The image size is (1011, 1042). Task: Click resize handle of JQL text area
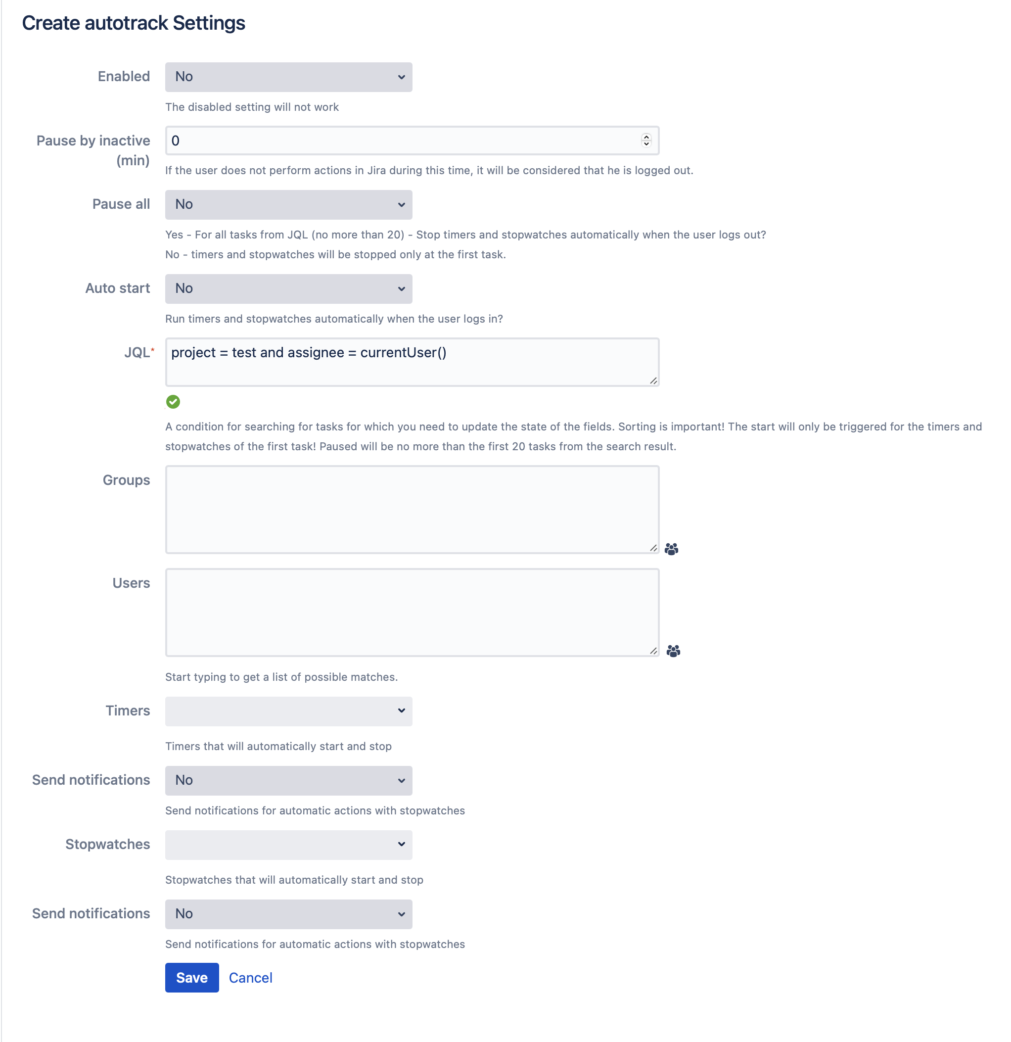(653, 380)
